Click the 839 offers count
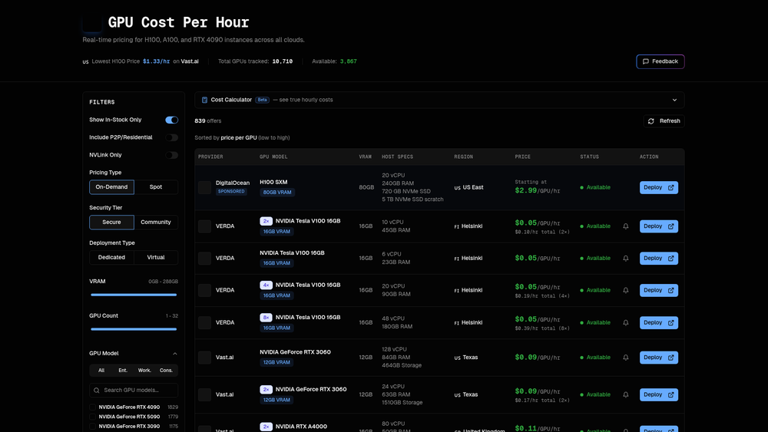768x432 pixels. (207, 120)
